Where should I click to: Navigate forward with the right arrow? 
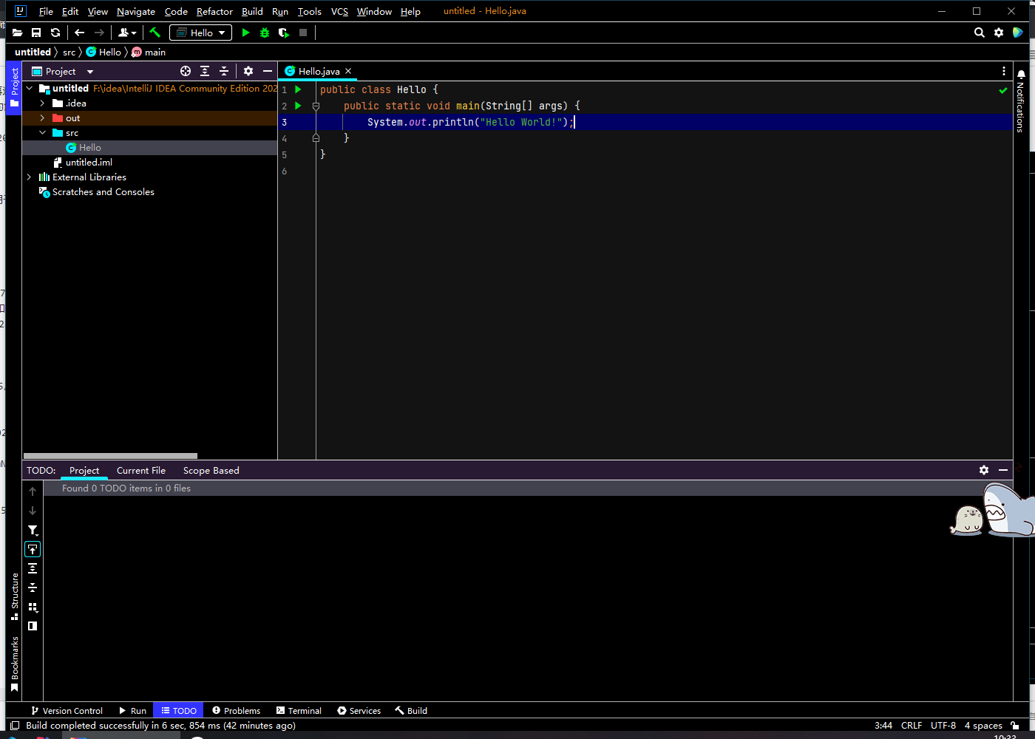[99, 33]
